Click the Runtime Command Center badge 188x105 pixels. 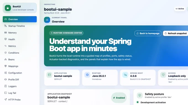click(x=66, y=33)
